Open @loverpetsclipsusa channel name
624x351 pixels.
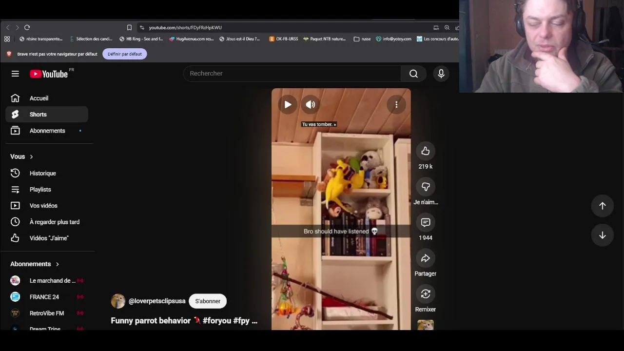[157, 301]
